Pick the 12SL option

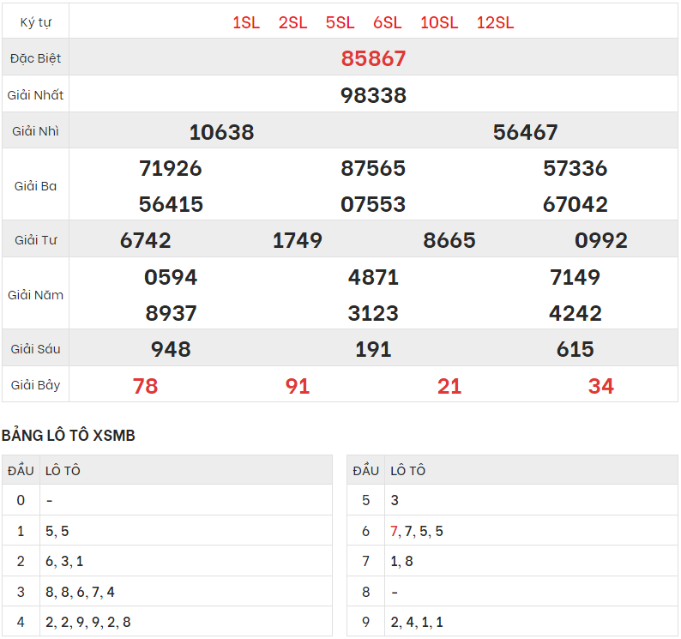click(495, 23)
